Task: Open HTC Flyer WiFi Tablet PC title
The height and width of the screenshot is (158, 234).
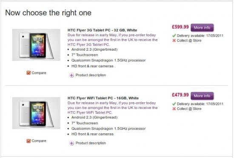Action: (103, 98)
